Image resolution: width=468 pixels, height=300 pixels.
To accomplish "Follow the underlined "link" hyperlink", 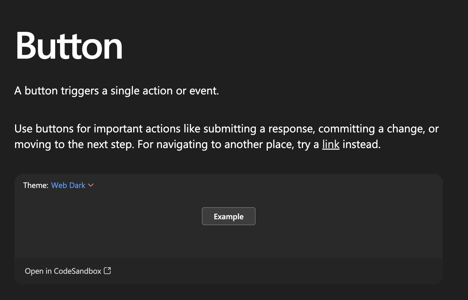I will click(331, 144).
